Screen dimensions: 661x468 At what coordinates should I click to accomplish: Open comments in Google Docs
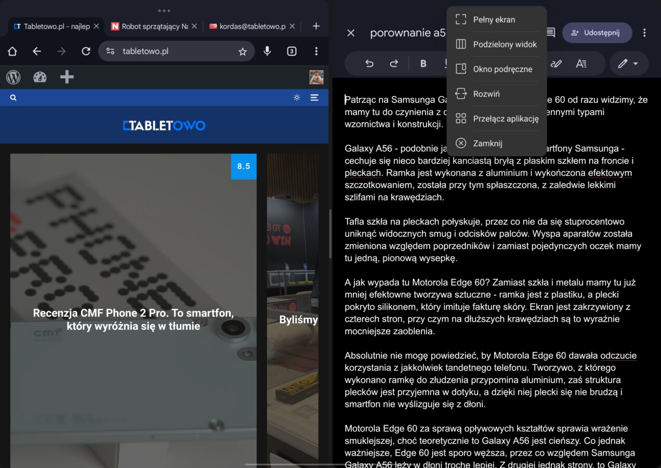click(550, 33)
